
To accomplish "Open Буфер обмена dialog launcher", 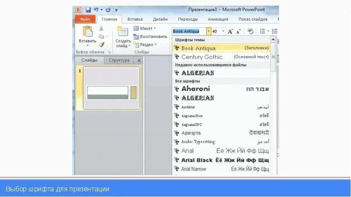I will [109, 52].
